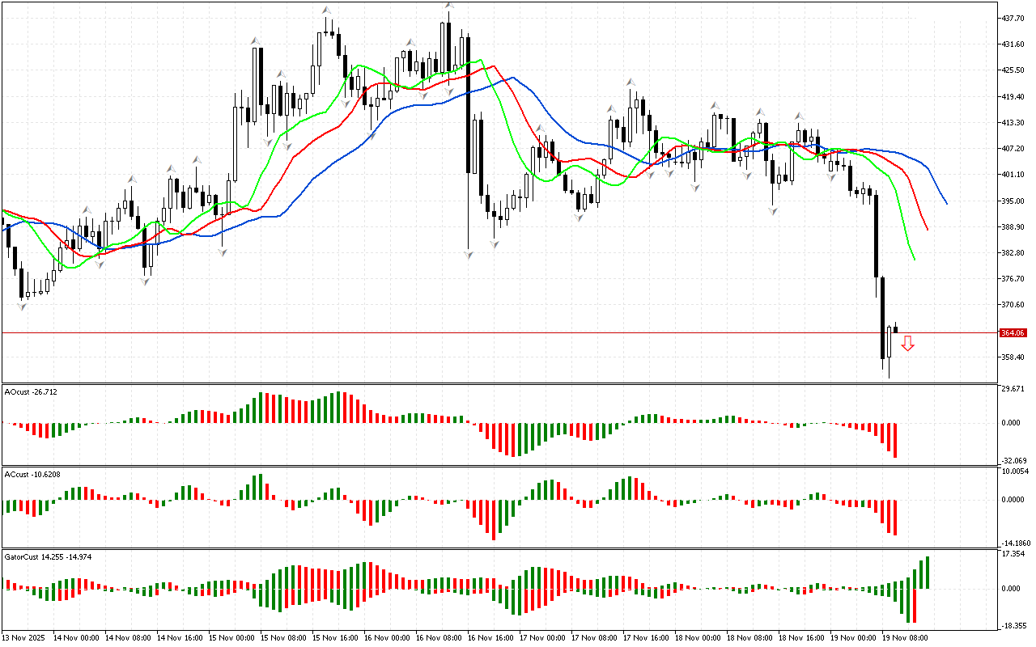
Task: Click the tallest rightmost green GatorCust bar
Action: (x=928, y=573)
